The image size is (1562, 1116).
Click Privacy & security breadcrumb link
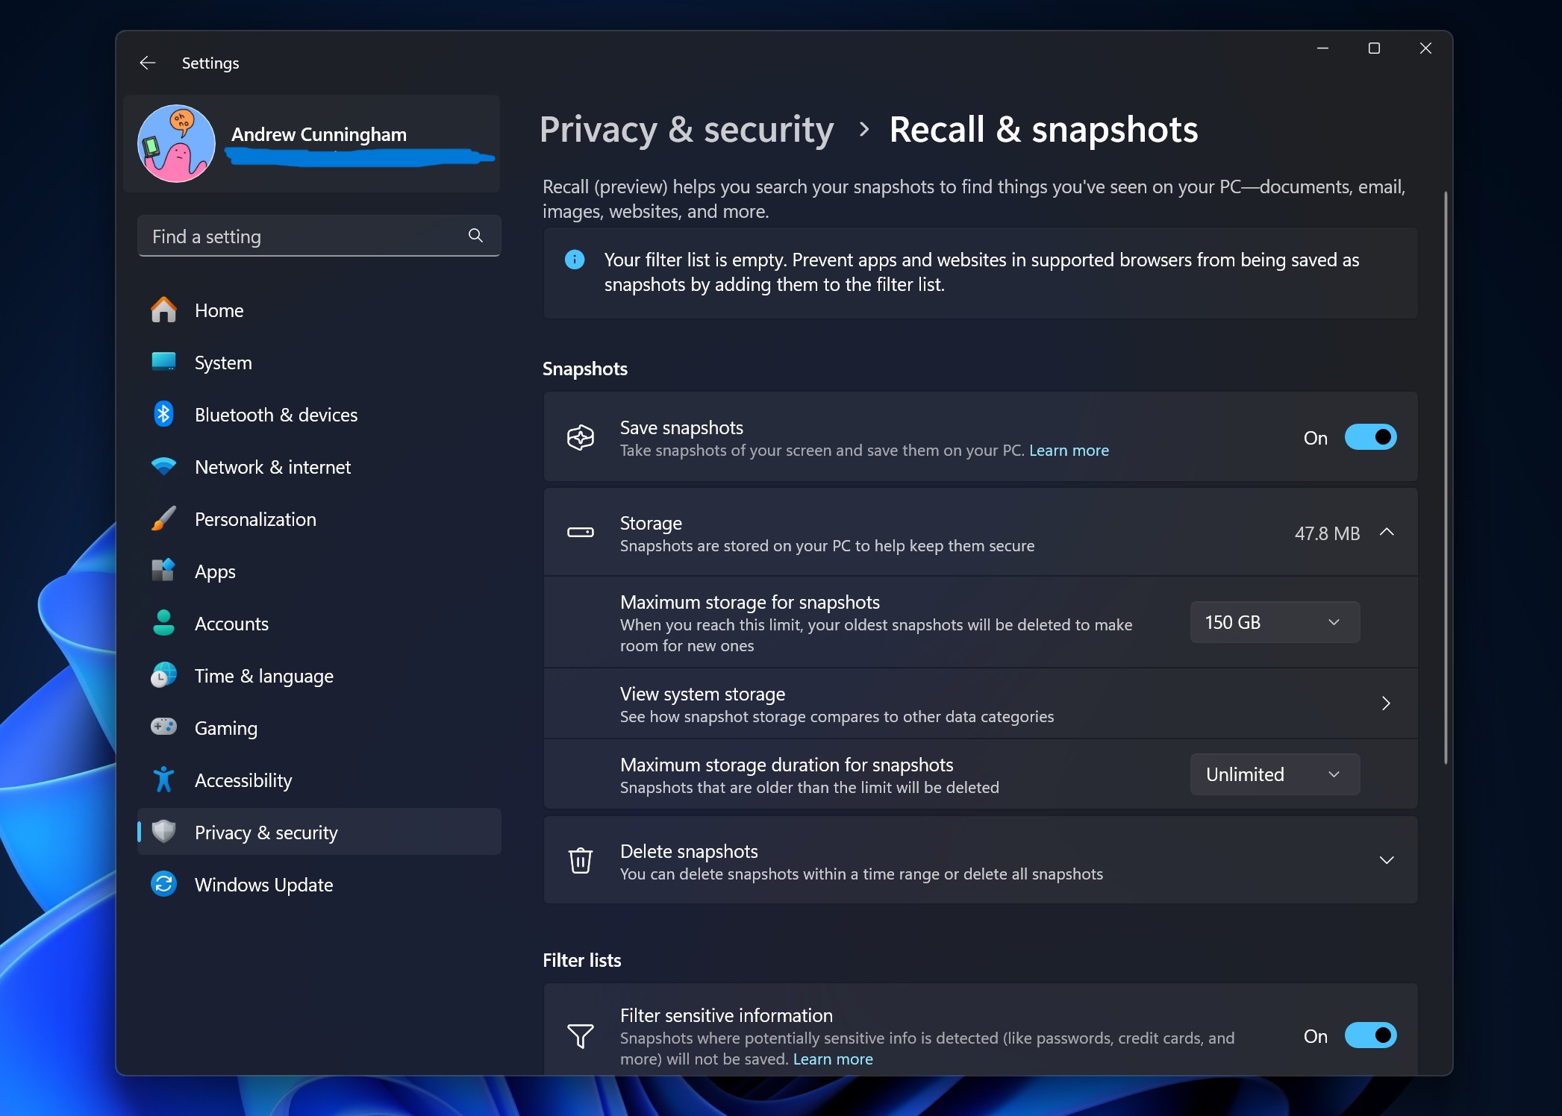pos(687,130)
